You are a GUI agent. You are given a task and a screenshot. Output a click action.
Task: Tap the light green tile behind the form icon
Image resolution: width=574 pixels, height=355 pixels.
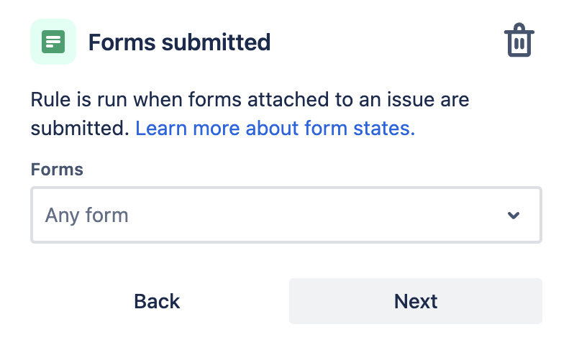click(53, 42)
